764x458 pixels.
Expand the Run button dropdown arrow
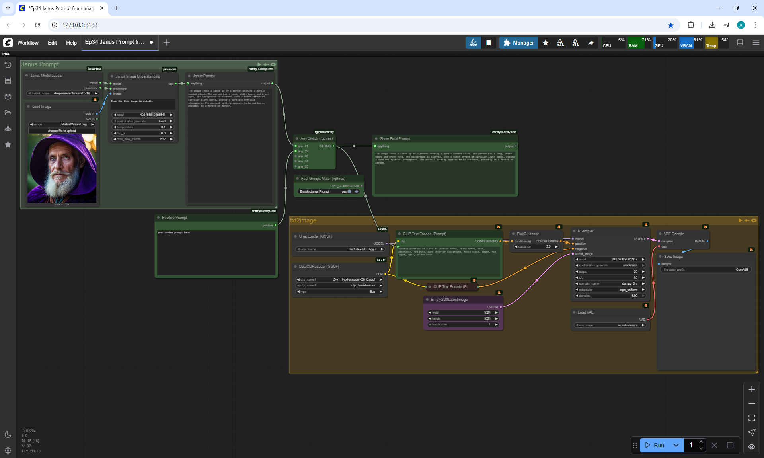click(676, 445)
